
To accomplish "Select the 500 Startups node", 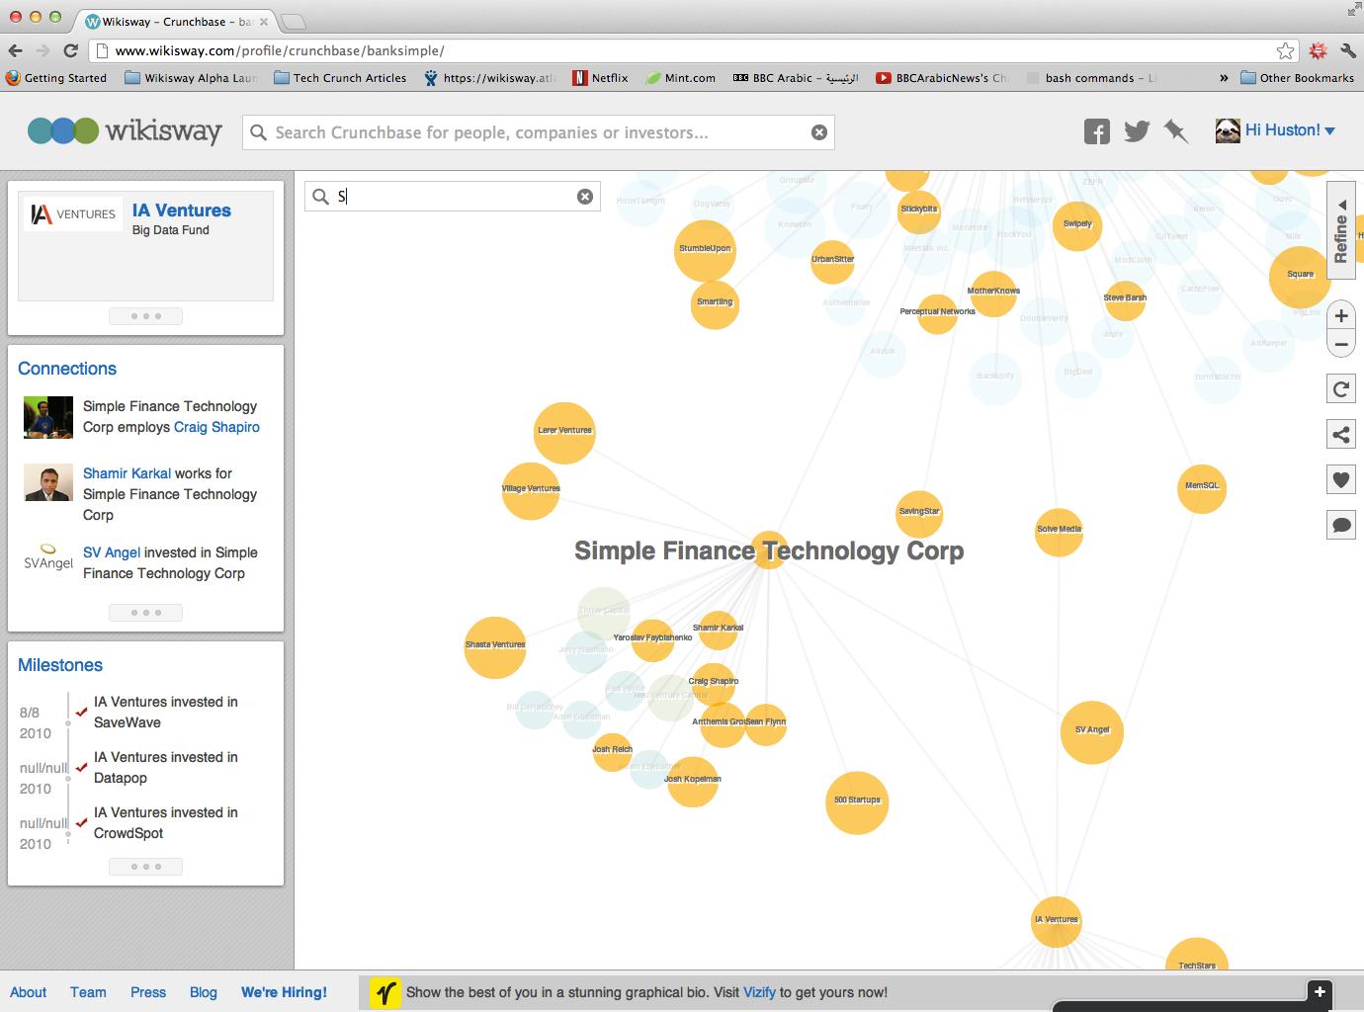I will tap(857, 802).
